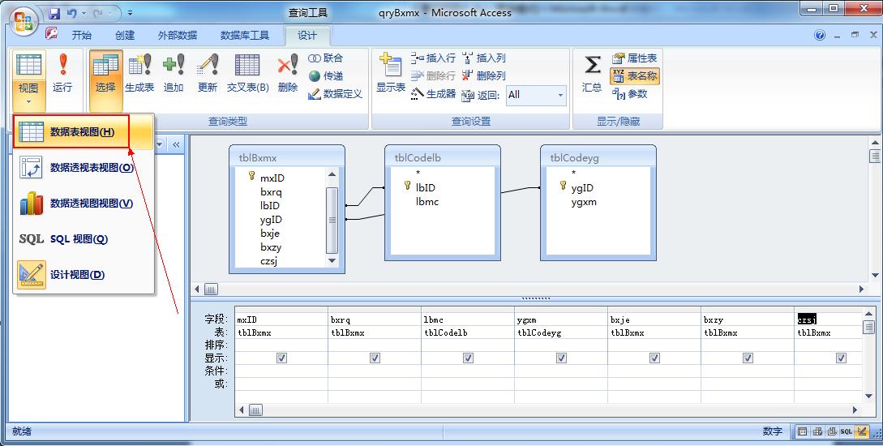Uncheck Show box for bxje column
The height and width of the screenshot is (446, 883).
(x=654, y=358)
